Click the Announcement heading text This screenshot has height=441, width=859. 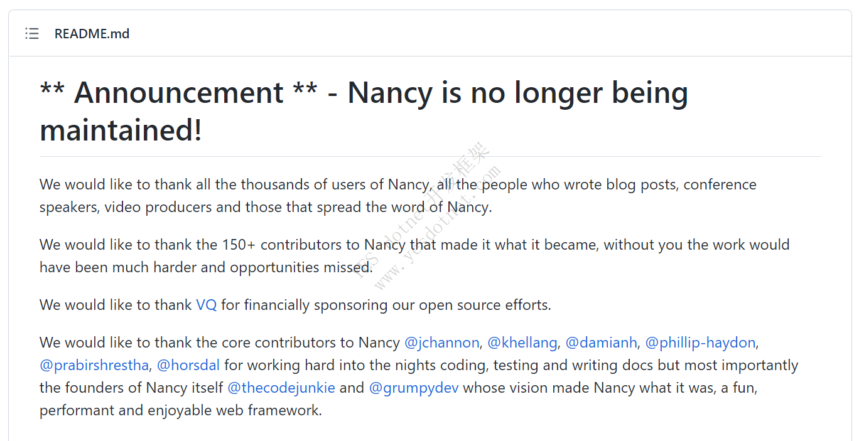pyautogui.click(x=364, y=111)
